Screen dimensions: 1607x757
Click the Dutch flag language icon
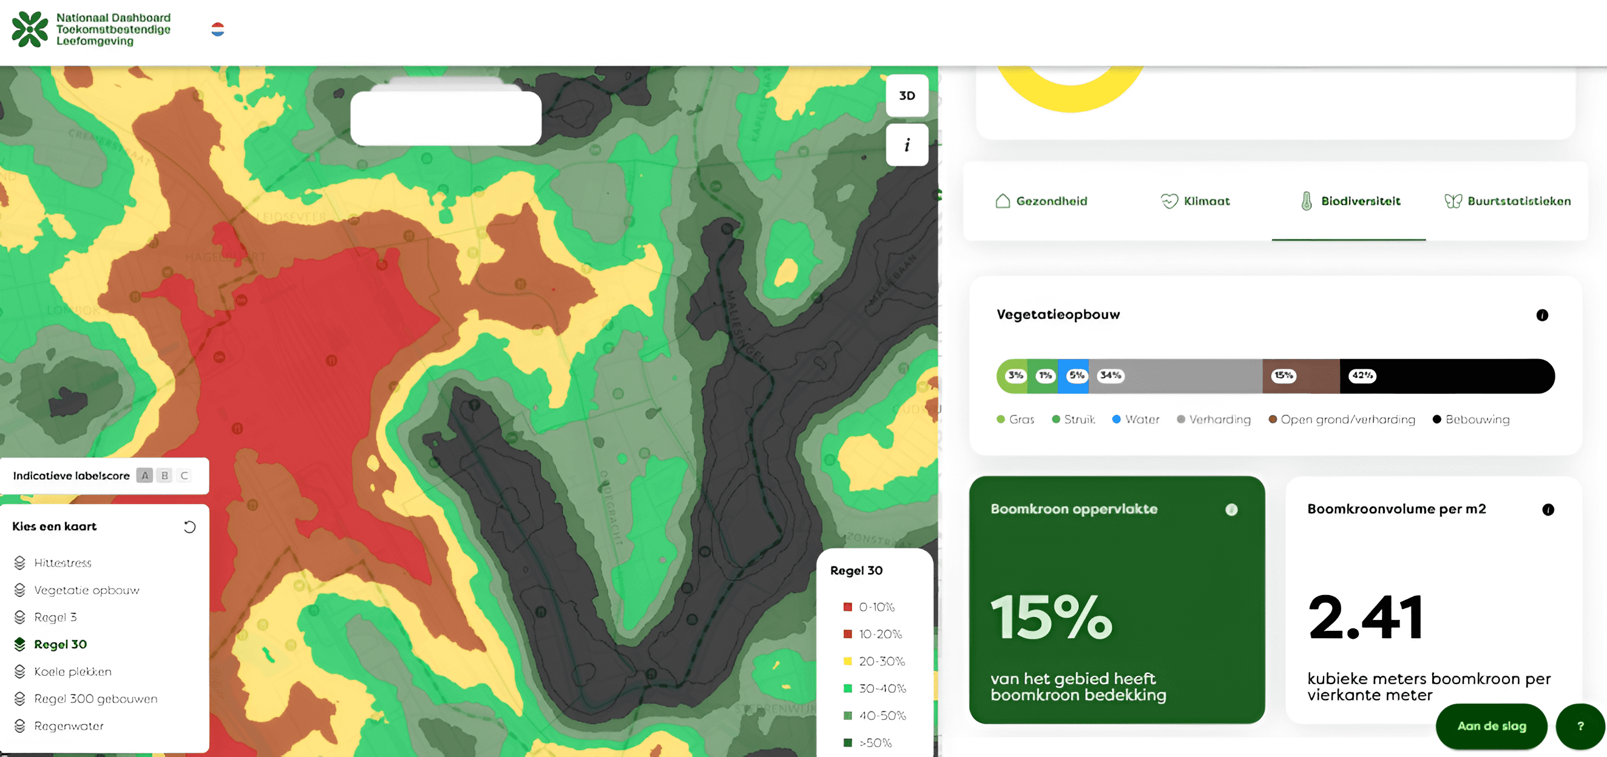pos(217,29)
